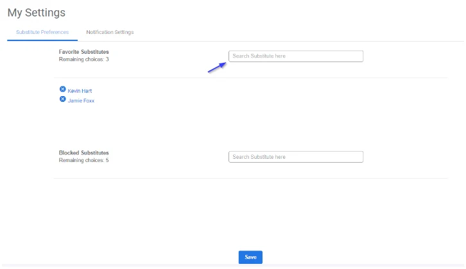Click the divider line below the favorites search
466x269 pixels.
[250, 78]
